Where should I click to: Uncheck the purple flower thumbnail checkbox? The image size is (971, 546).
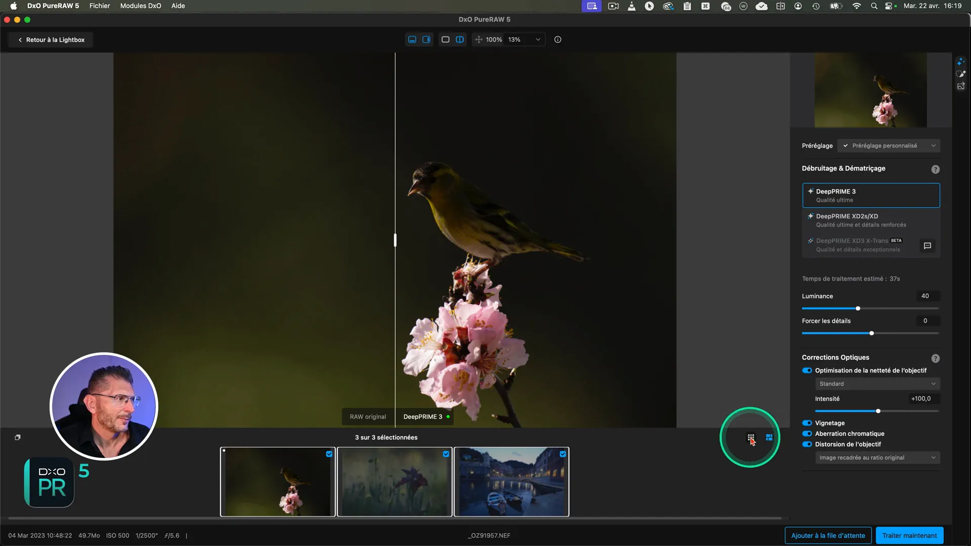coord(446,454)
